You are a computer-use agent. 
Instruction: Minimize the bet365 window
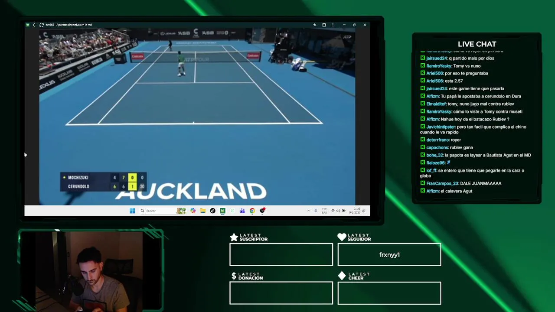click(x=344, y=25)
